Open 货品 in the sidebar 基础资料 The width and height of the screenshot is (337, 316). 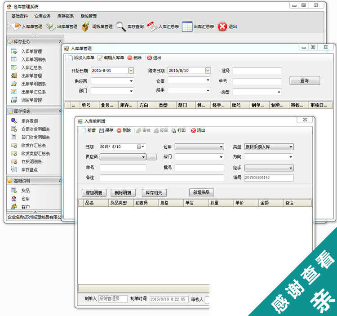pyautogui.click(x=26, y=191)
